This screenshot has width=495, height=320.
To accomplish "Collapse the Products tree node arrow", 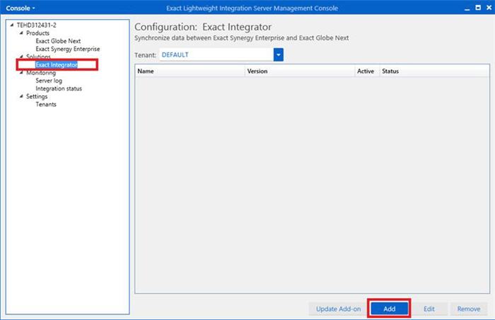I will (x=21, y=32).
